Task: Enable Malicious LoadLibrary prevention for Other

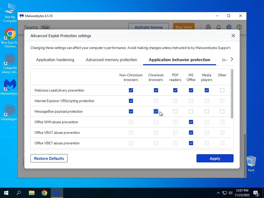Action: (x=222, y=90)
